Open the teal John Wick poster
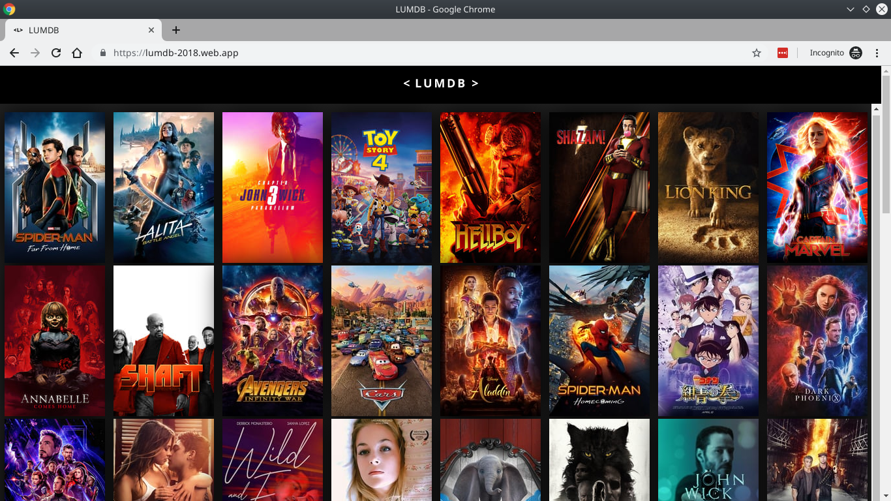891x501 pixels. pos(708,460)
